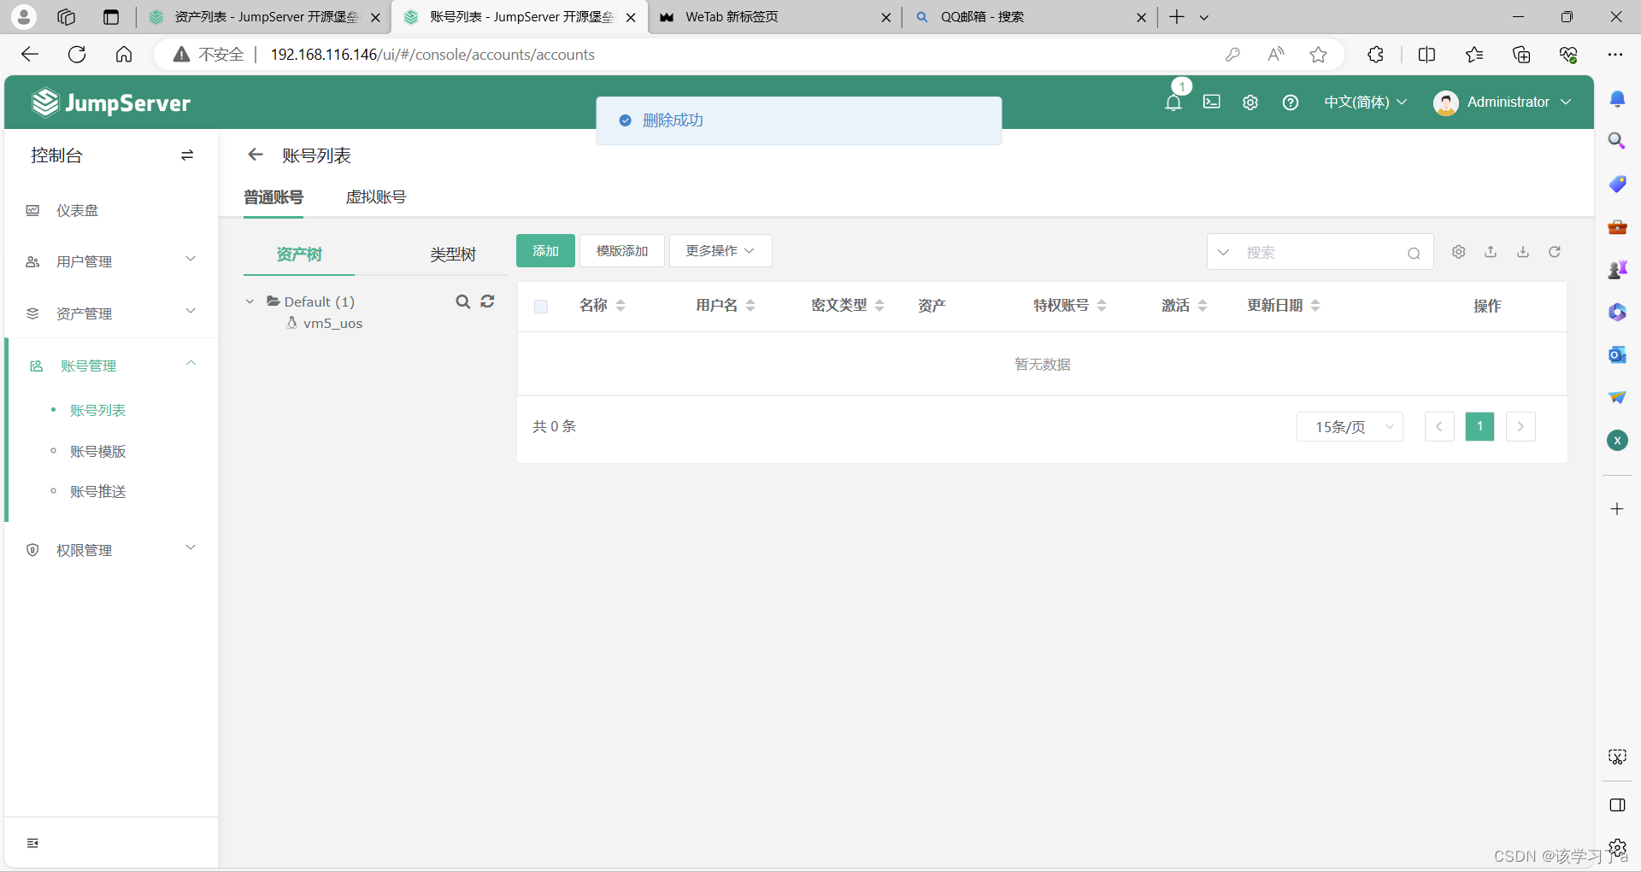Click next page arrow in pagination

tap(1520, 426)
